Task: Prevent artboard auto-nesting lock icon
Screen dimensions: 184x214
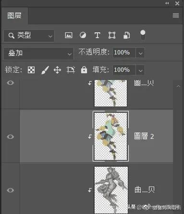Action: click(x=71, y=70)
